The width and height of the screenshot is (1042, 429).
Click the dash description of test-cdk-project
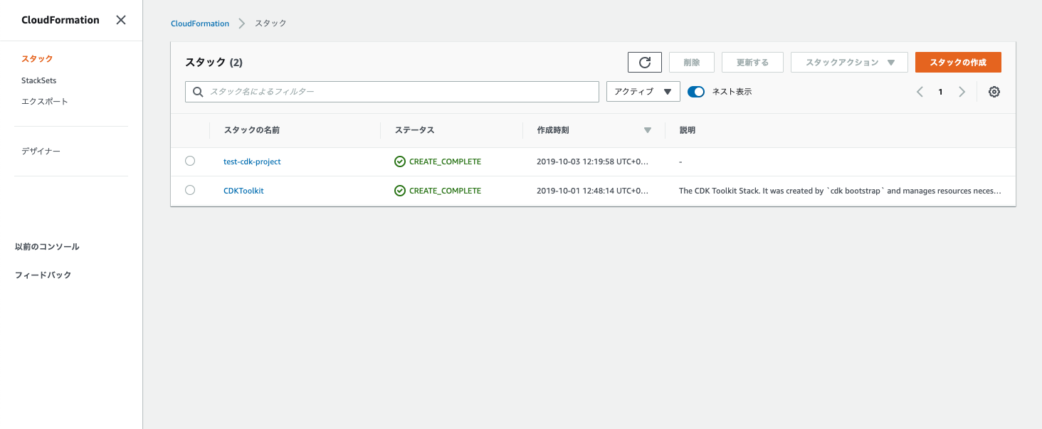click(681, 161)
